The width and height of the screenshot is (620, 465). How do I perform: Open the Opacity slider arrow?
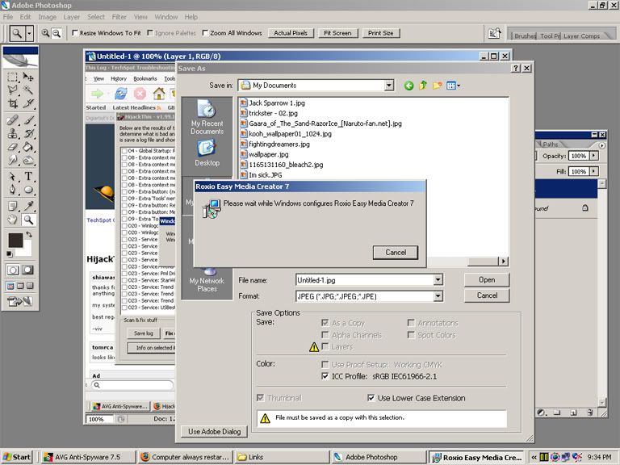(594, 156)
